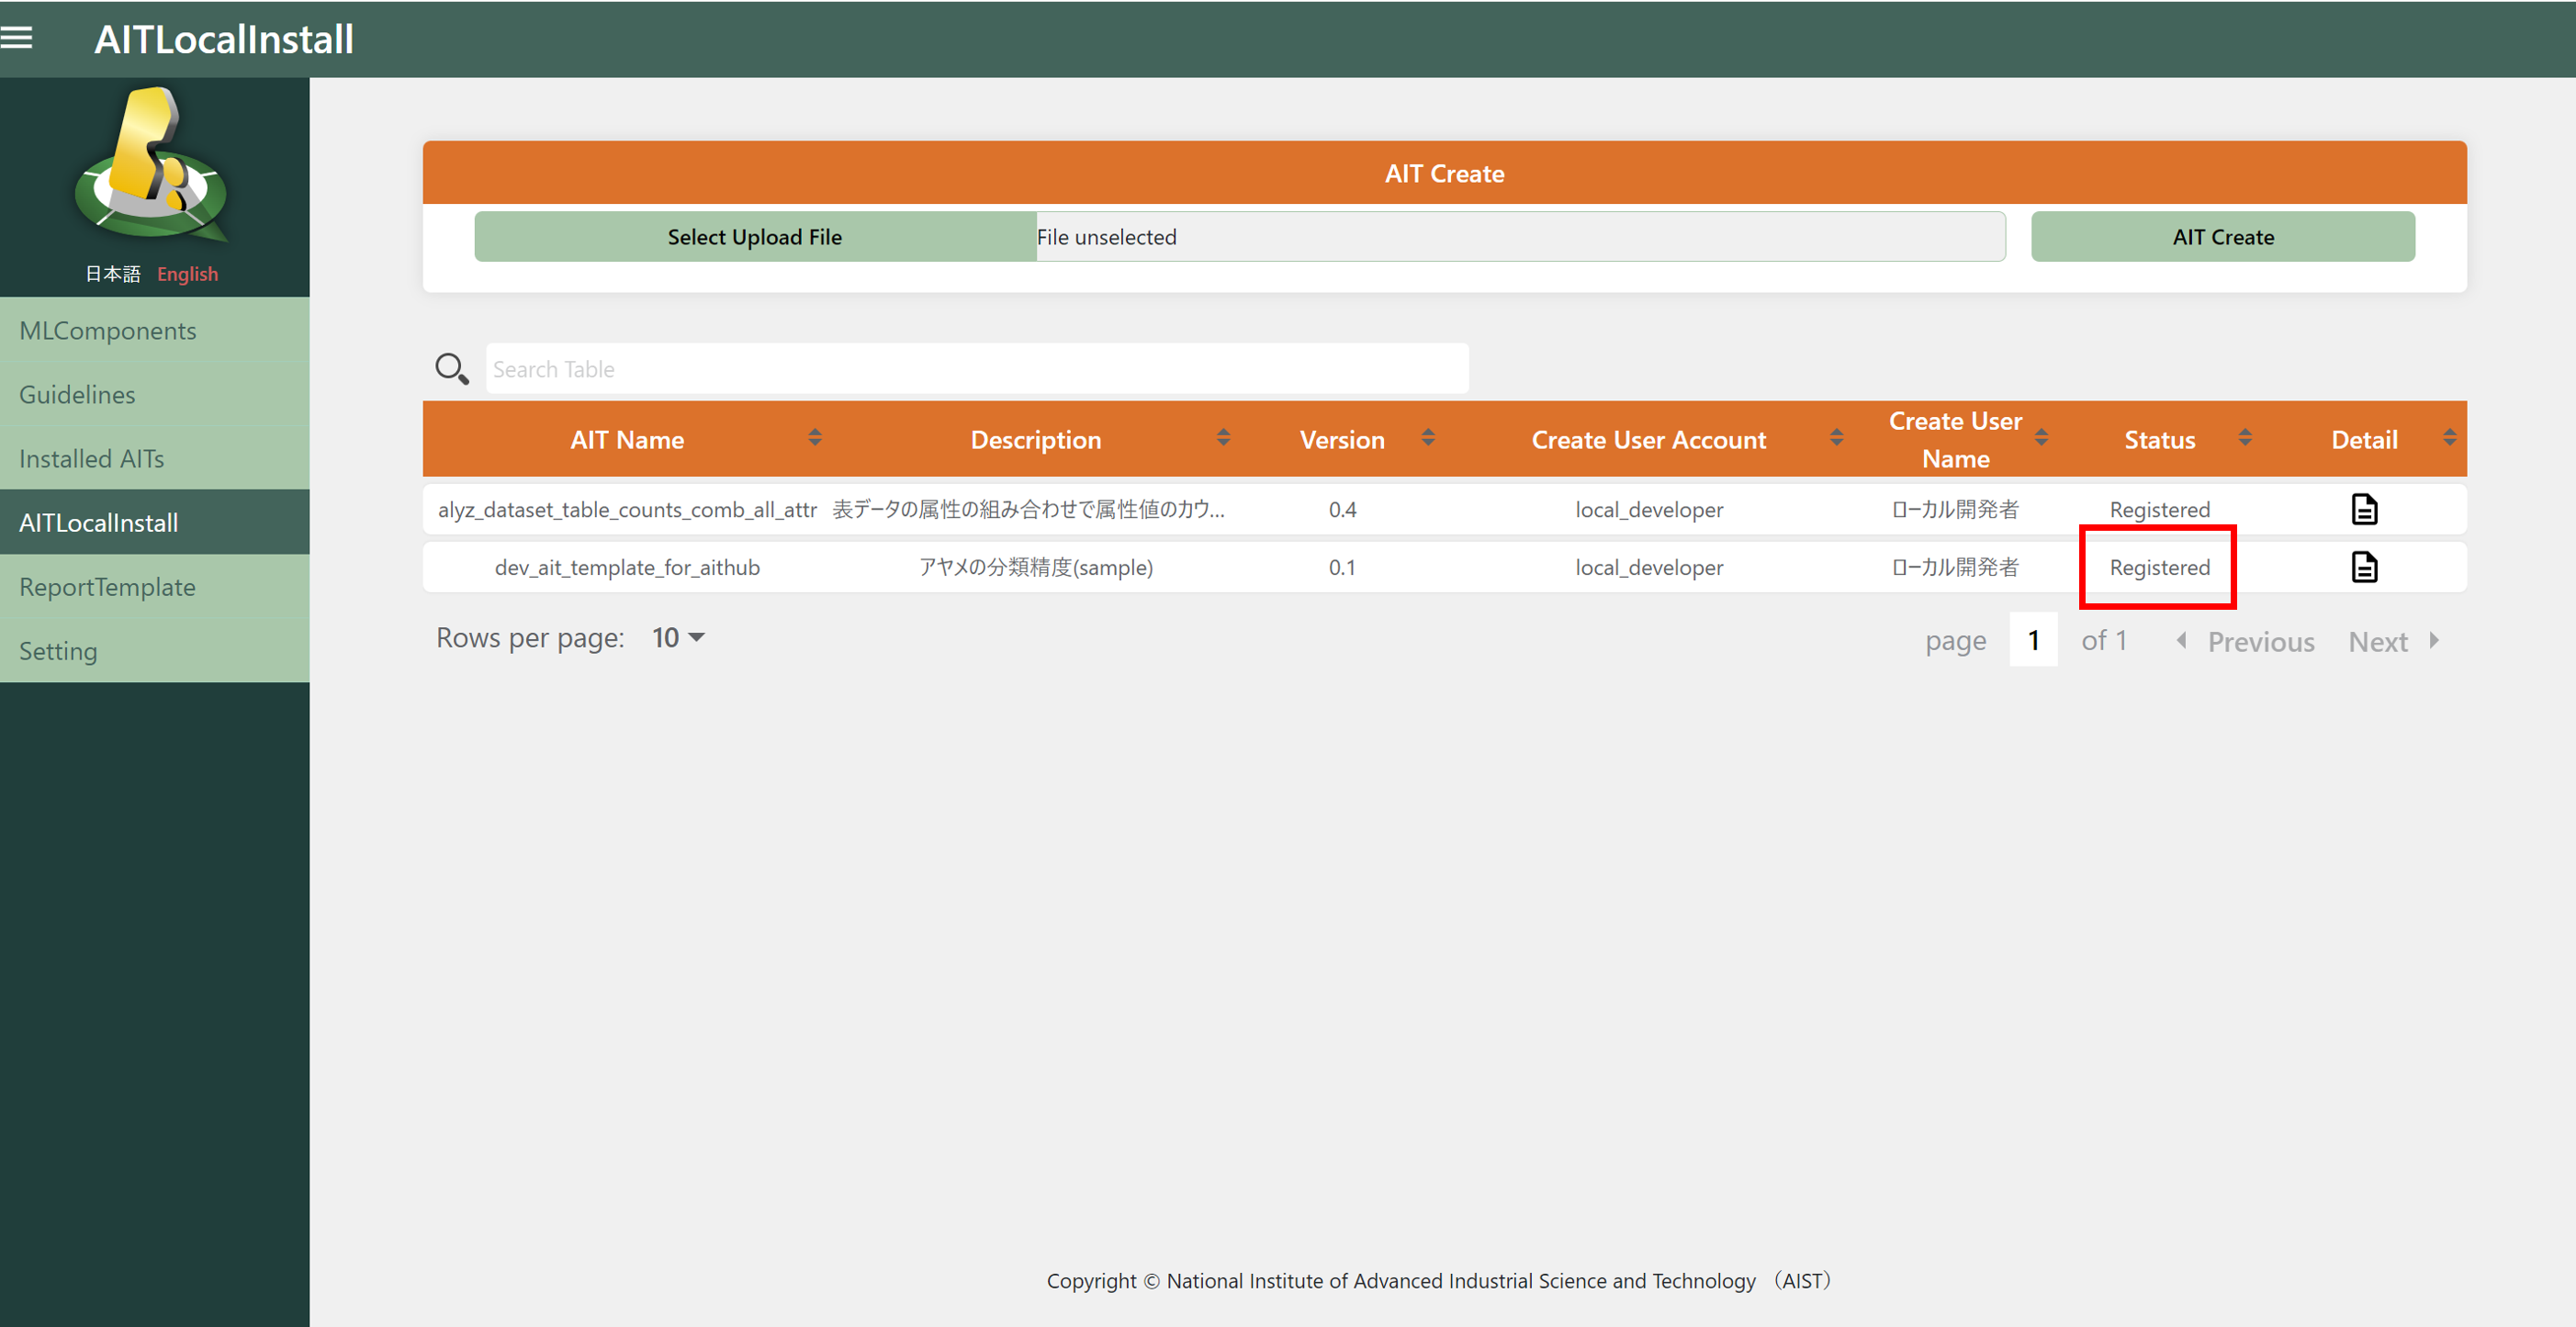The height and width of the screenshot is (1327, 2576).
Task: Open detail document icon for dev_ait_template_for_aithub
Action: pos(2364,567)
